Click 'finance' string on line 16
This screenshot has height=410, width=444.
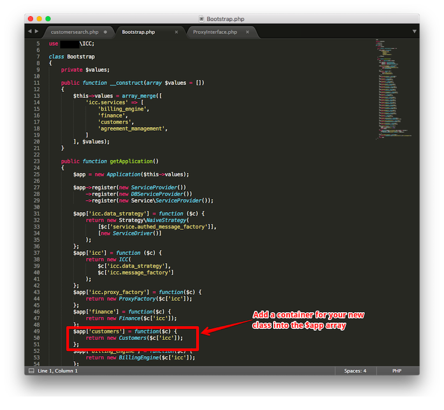111,116
